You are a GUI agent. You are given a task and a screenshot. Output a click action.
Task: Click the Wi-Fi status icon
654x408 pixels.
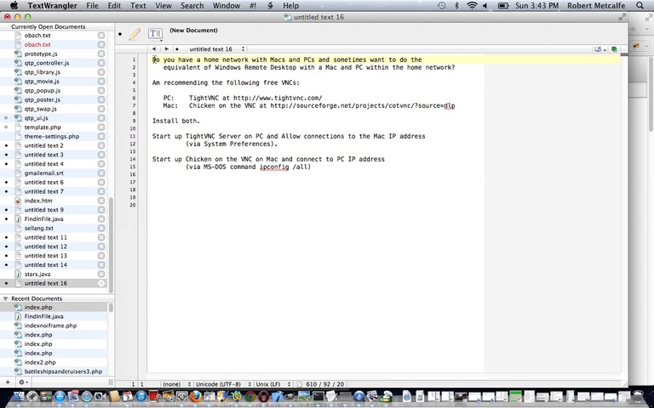tap(472, 5)
